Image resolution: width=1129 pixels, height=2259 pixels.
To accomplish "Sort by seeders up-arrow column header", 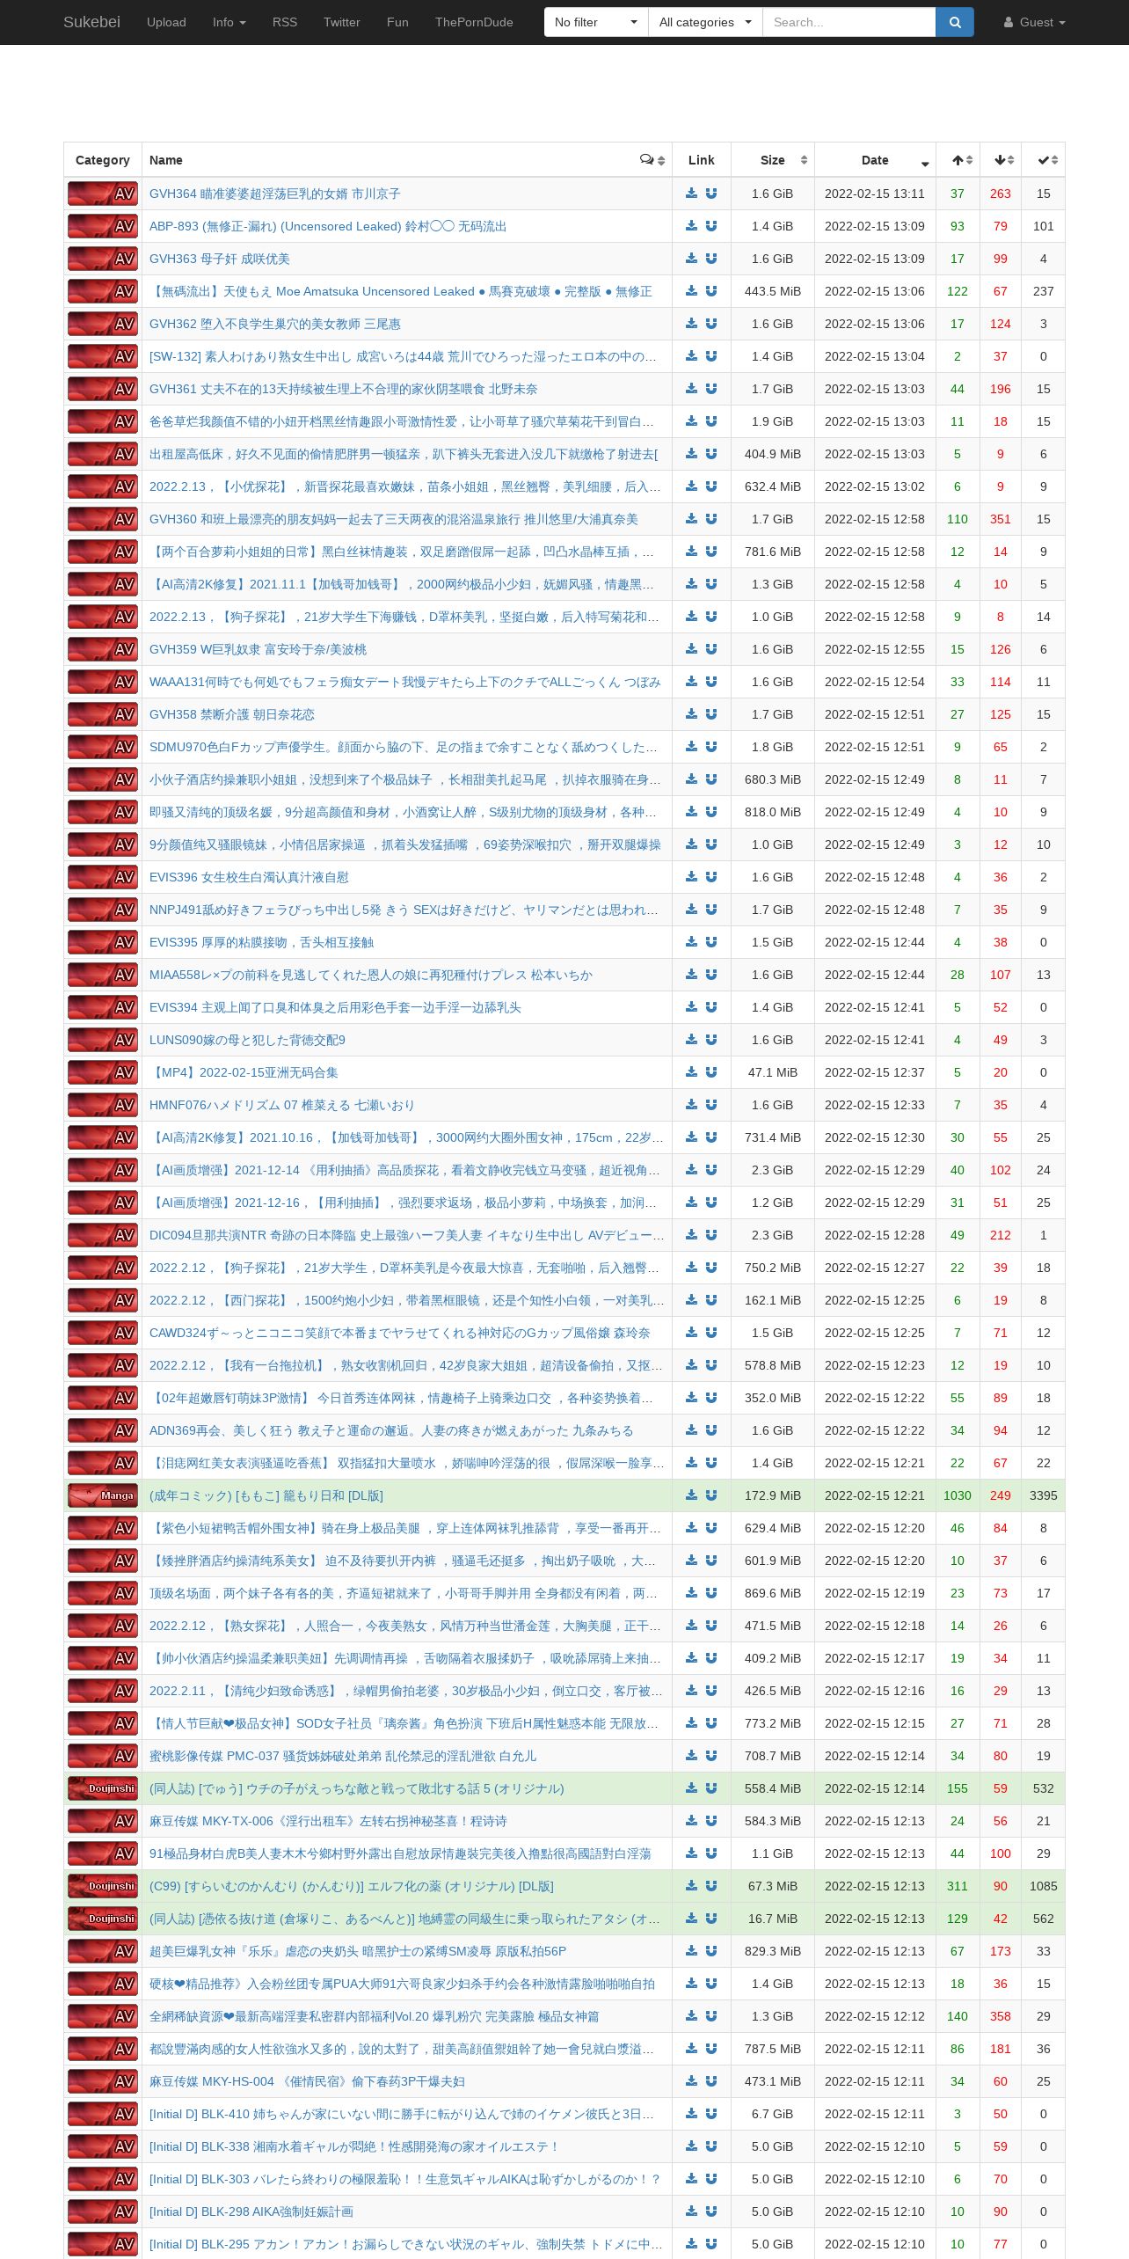I will click(x=958, y=160).
